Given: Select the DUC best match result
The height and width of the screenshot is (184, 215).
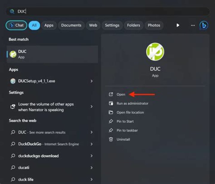Looking at the screenshot, I should (x=52, y=54).
